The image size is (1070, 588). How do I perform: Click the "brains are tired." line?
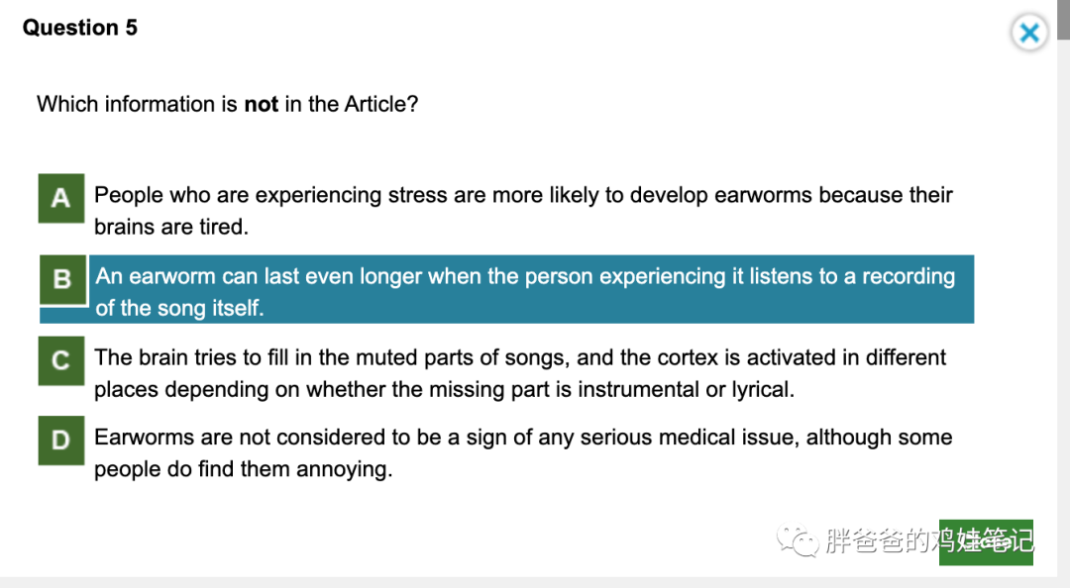(x=170, y=227)
